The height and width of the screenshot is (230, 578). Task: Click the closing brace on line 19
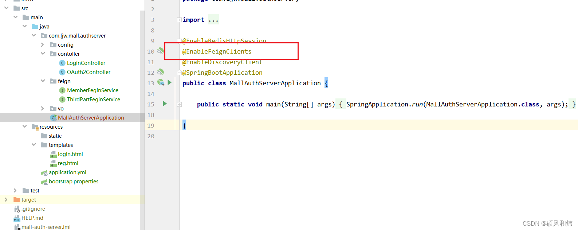pyautogui.click(x=184, y=125)
